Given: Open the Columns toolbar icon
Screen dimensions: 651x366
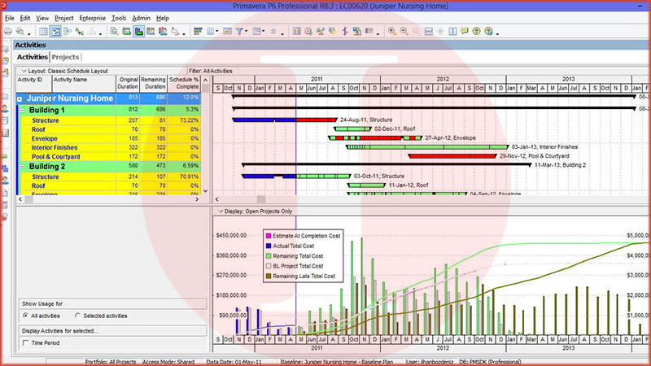Looking at the screenshot, I should coord(210,31).
